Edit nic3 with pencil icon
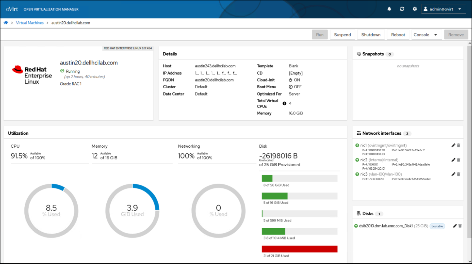This screenshot has height=264, width=472. click(453, 174)
